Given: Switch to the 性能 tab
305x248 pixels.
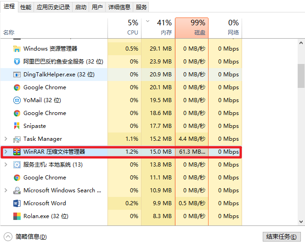Looking at the screenshot, I should coord(26,7).
